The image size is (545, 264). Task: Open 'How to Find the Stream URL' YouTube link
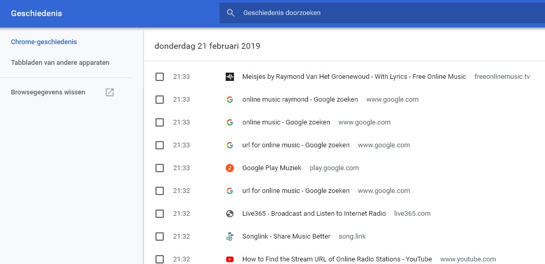coord(337,259)
